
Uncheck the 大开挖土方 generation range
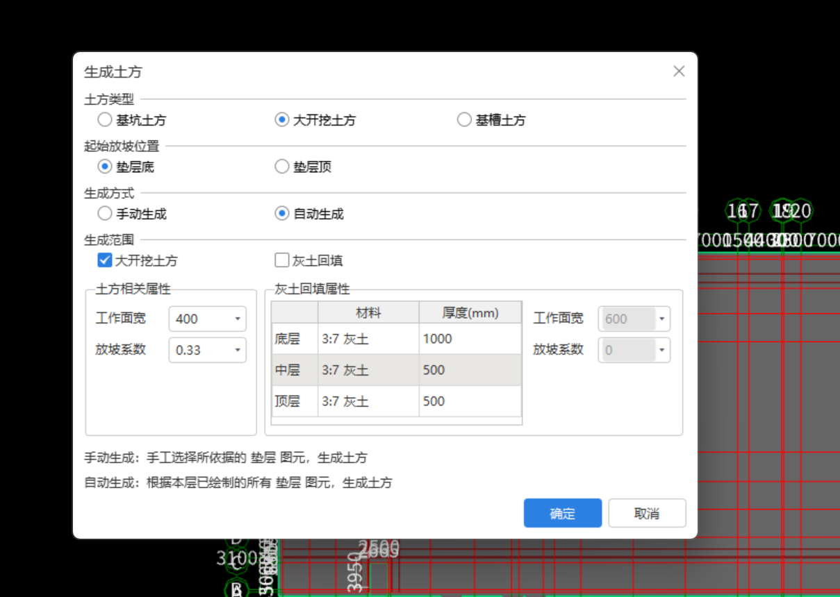click(x=104, y=260)
